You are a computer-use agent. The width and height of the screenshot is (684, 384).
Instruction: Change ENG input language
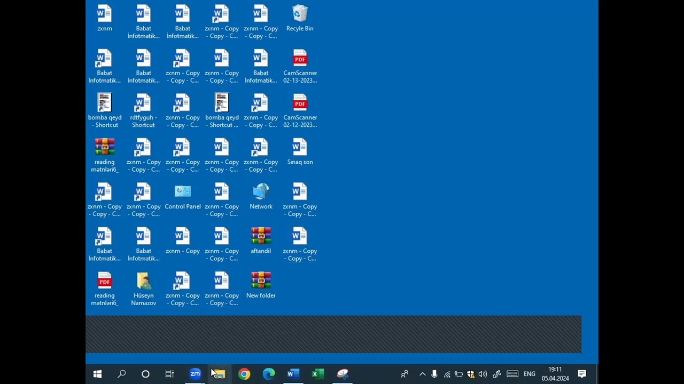tap(530, 374)
